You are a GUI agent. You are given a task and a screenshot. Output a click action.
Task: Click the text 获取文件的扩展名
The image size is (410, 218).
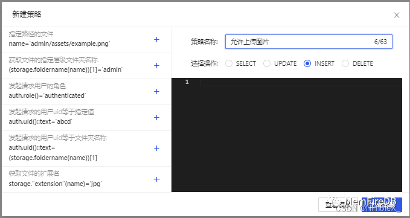(x=34, y=173)
